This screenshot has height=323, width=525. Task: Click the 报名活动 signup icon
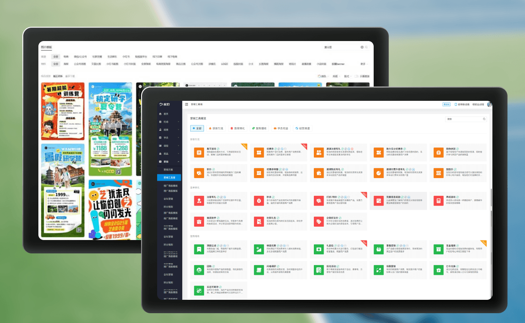pos(318,270)
